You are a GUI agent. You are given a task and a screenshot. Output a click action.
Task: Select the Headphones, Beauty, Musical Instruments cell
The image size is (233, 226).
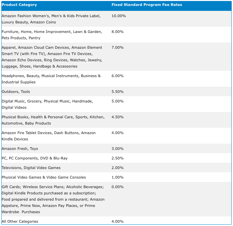(51, 79)
